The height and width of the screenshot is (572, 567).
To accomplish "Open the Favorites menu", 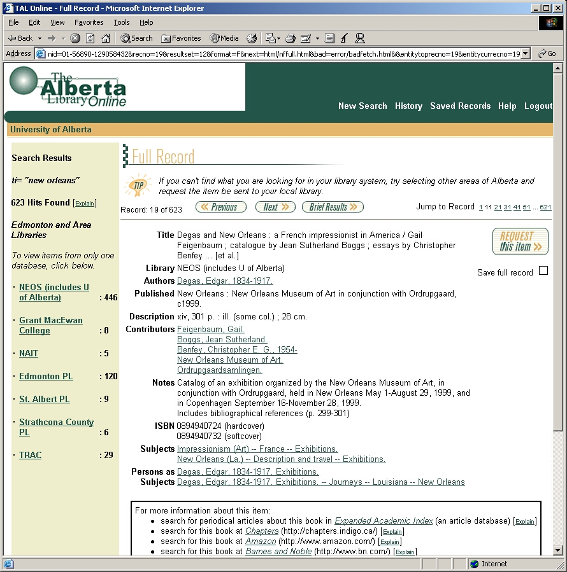I will pyautogui.click(x=89, y=23).
